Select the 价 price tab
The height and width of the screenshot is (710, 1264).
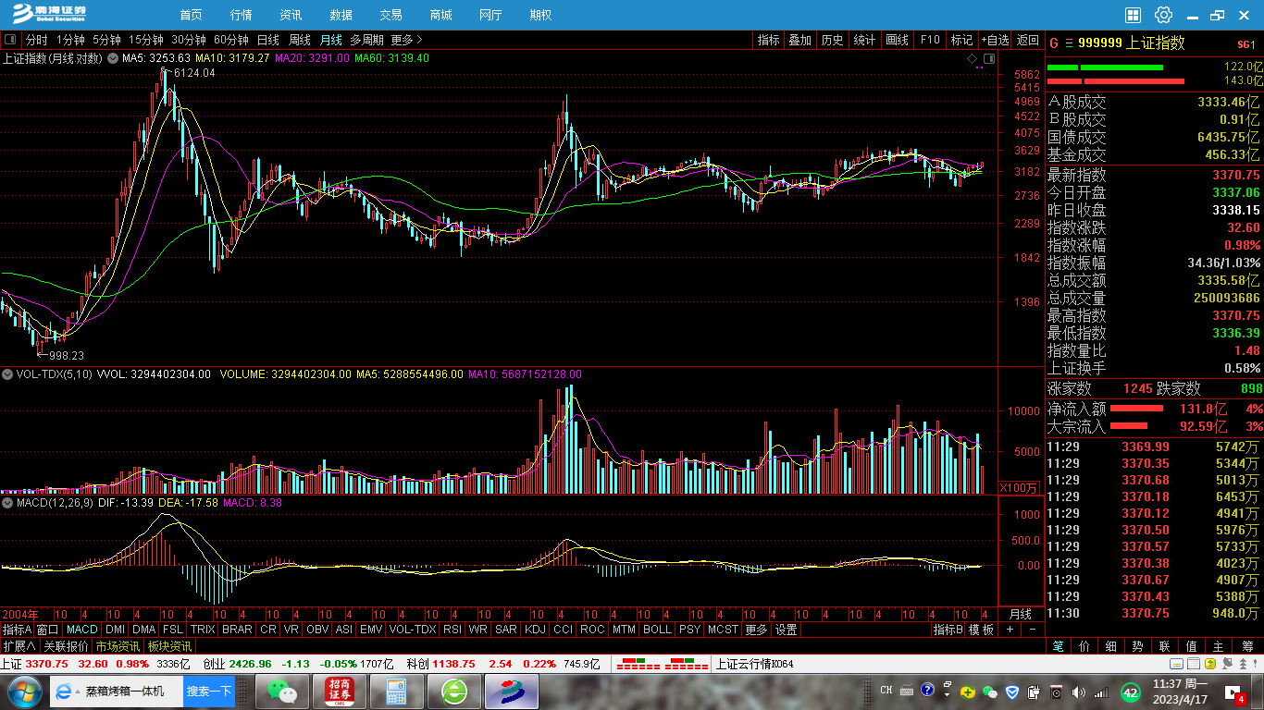coord(1085,646)
